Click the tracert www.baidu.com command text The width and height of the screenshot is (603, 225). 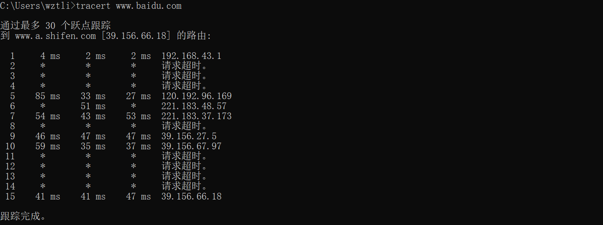pos(129,6)
